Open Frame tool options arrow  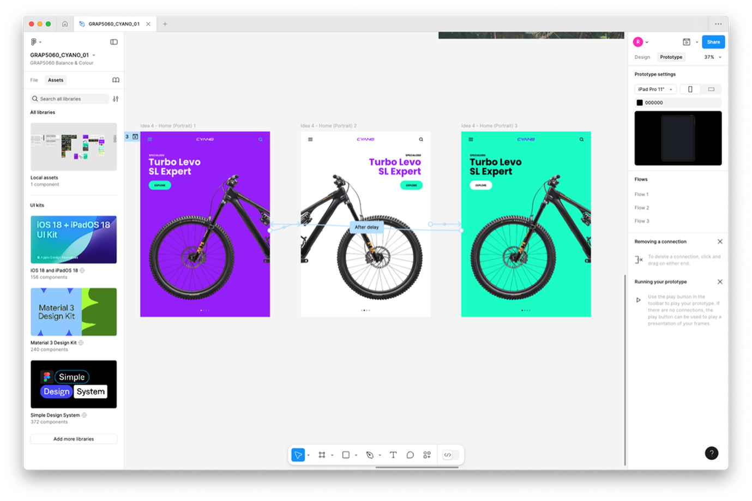[332, 456]
